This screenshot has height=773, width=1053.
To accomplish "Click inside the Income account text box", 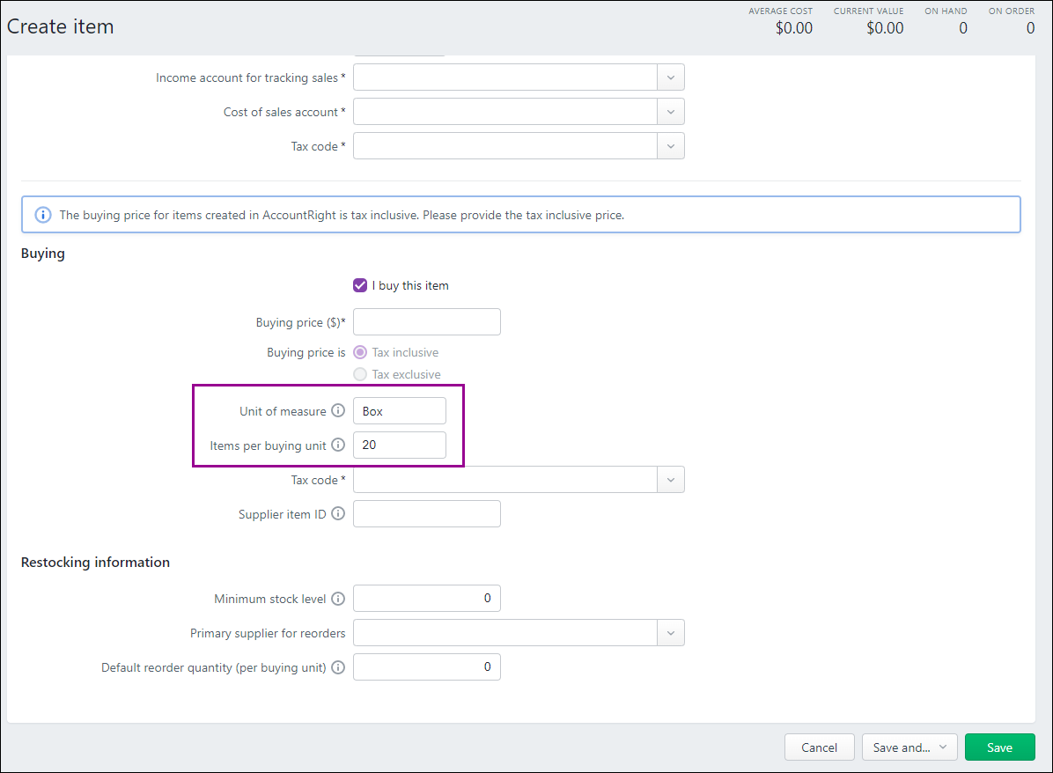I will click(x=505, y=77).
